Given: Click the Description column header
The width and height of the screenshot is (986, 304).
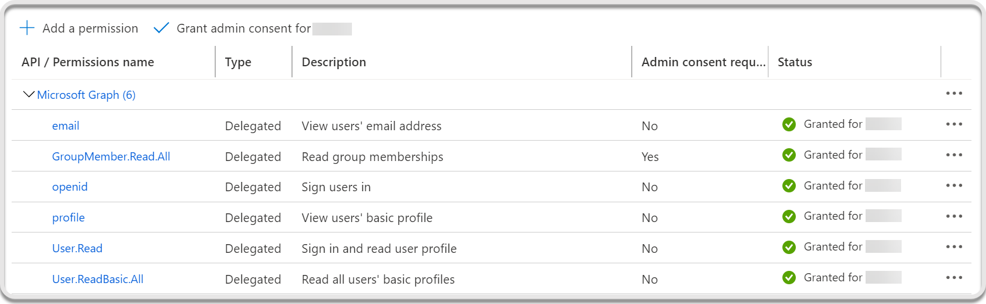Looking at the screenshot, I should [334, 62].
